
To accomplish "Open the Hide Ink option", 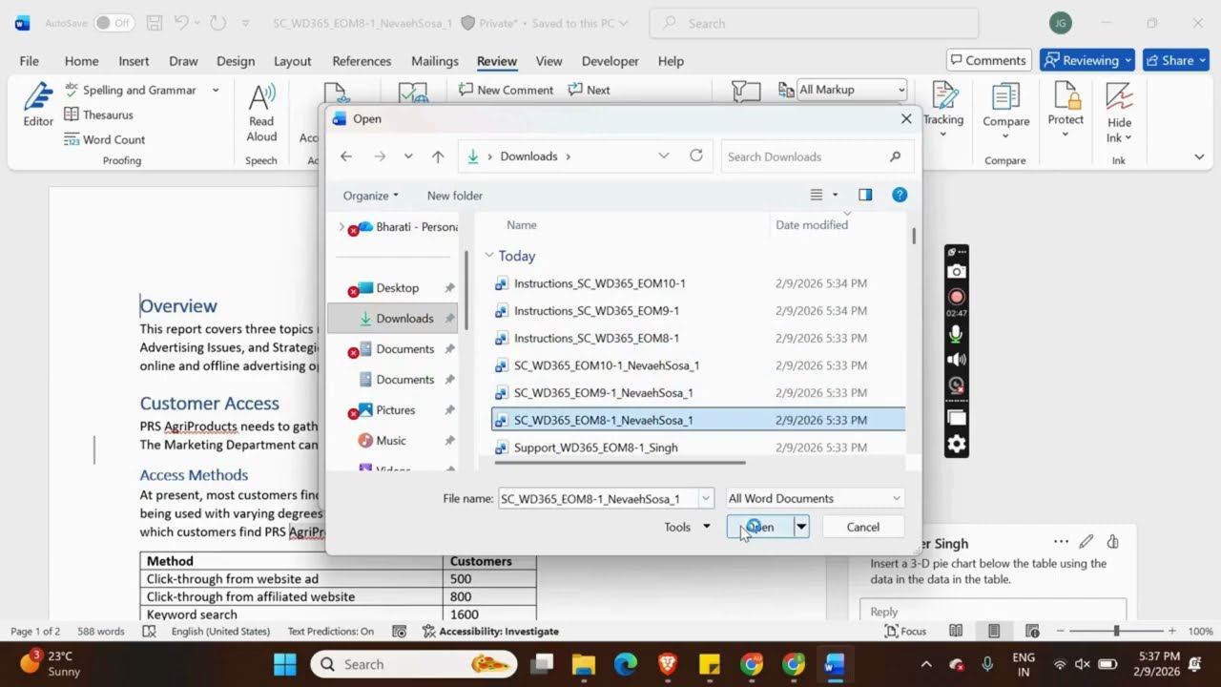I will (1119, 113).
